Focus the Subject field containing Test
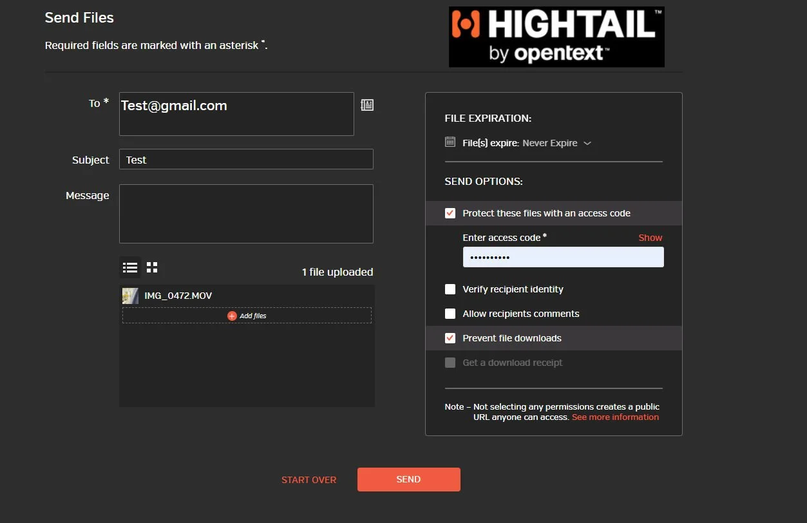 tap(246, 159)
